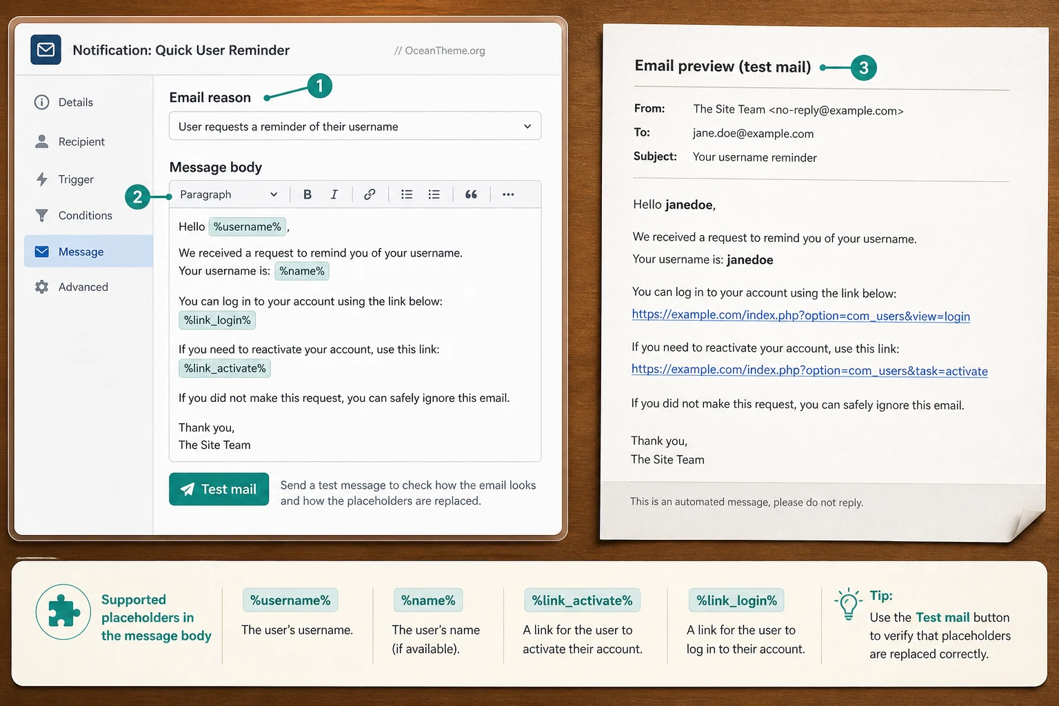The width and height of the screenshot is (1059, 706).
Task: Open the Conditions section
Action: click(x=88, y=215)
